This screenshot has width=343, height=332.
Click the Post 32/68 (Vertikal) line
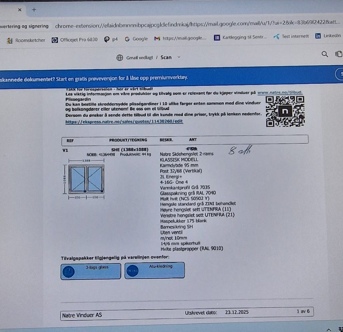(x=181, y=171)
